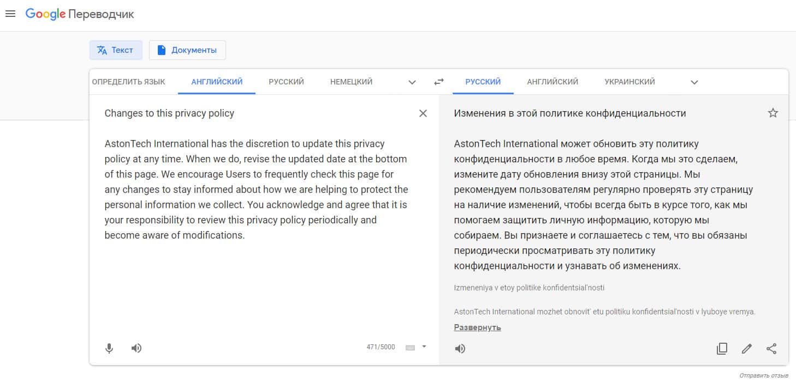The image size is (796, 383).
Task: Expand the source language list
Action: (x=412, y=82)
